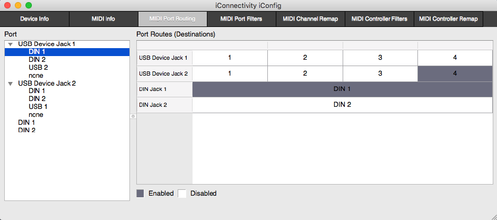Open the MIDI Port Filters tab
The image size is (497, 220).
coord(241,19)
